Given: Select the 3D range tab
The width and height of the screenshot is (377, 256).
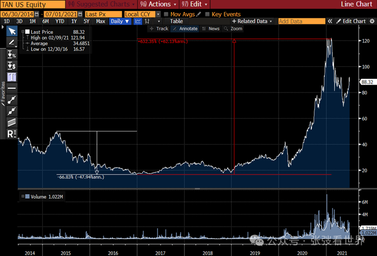Looking at the screenshot, I should pyautogui.click(x=19, y=21).
